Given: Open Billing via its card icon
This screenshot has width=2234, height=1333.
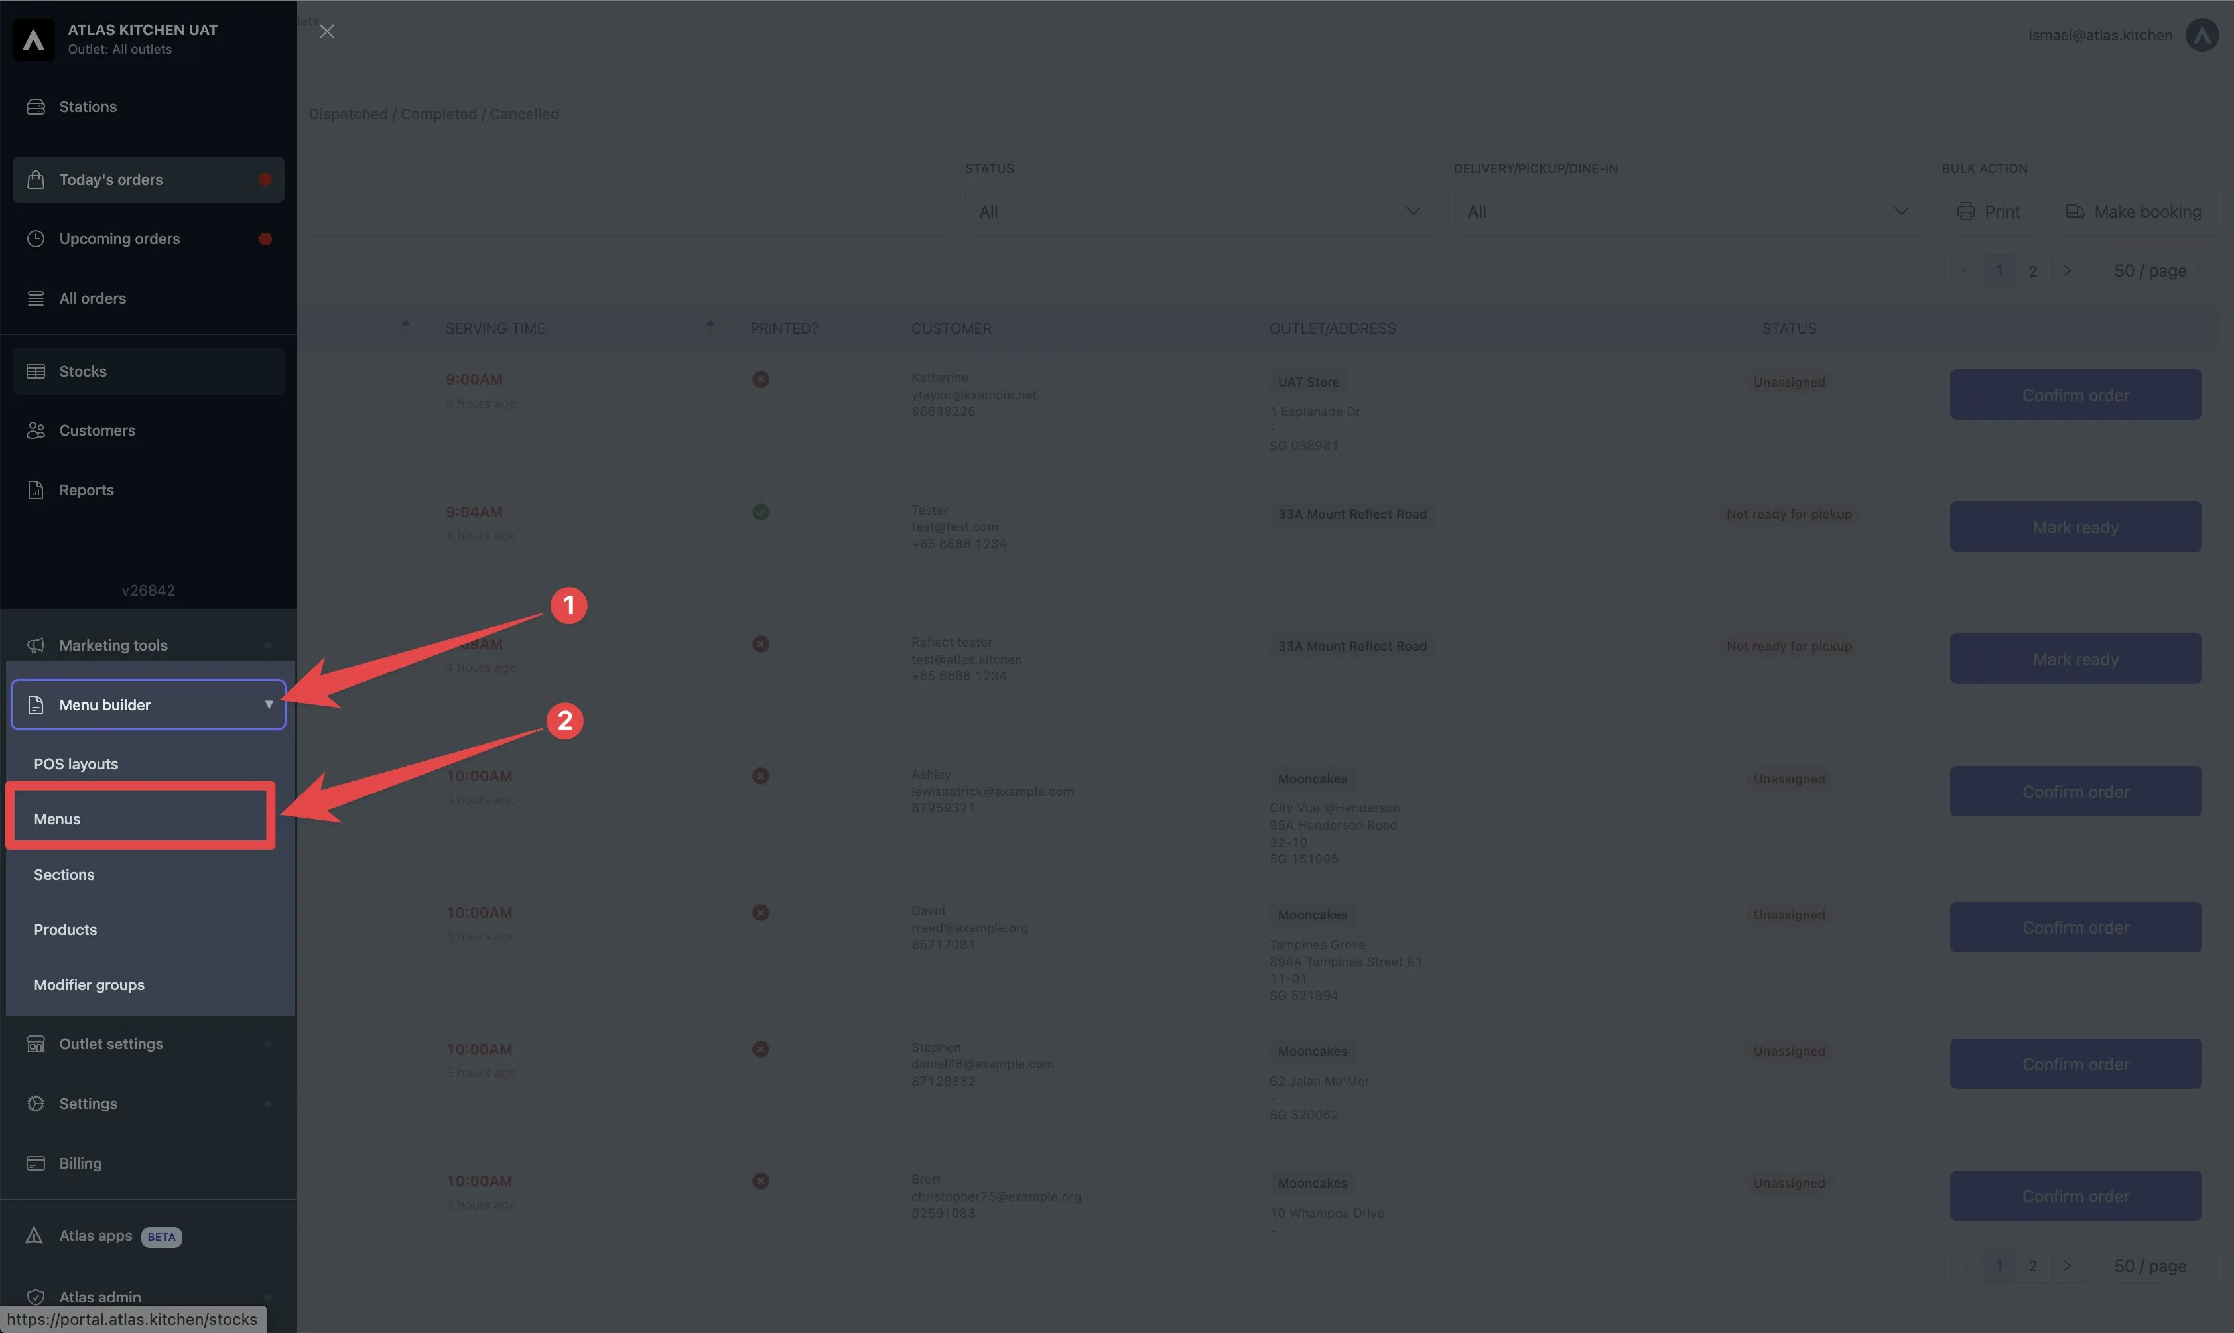Looking at the screenshot, I should [x=36, y=1163].
